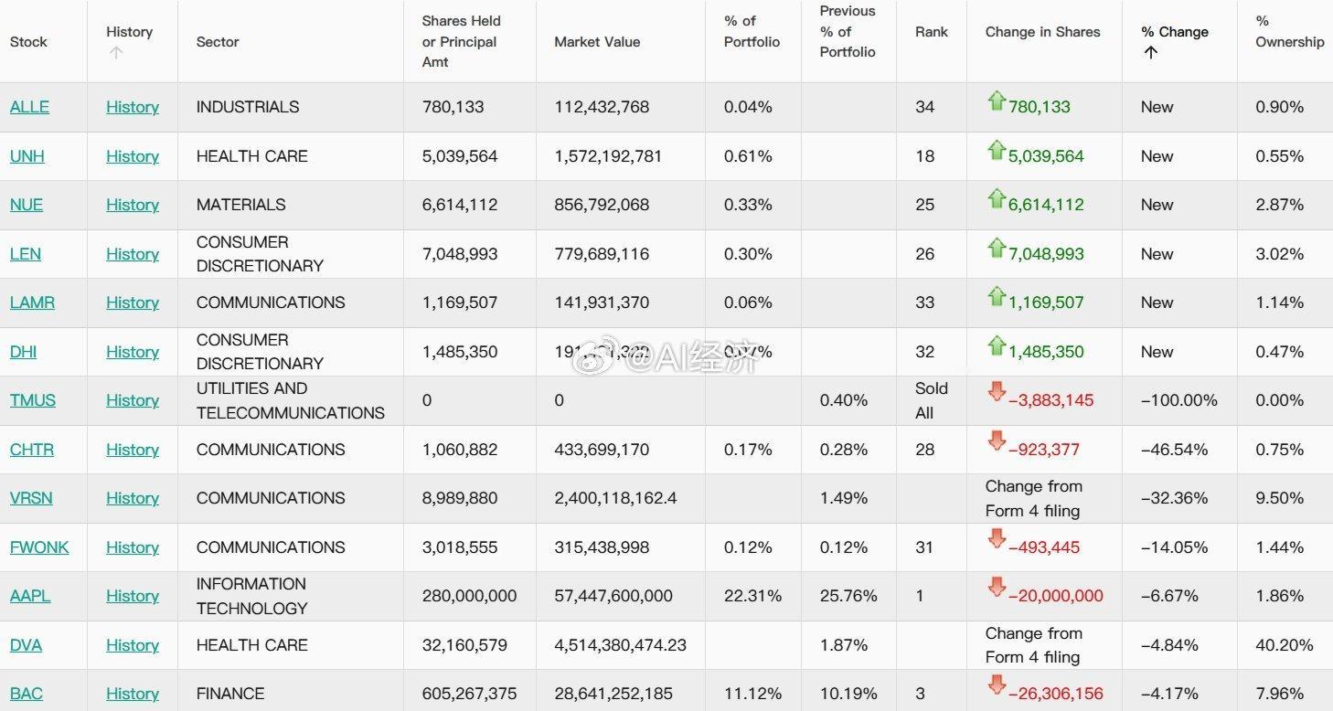Open the DHI stock link
This screenshot has width=1333, height=711.
pyautogui.click(x=24, y=352)
